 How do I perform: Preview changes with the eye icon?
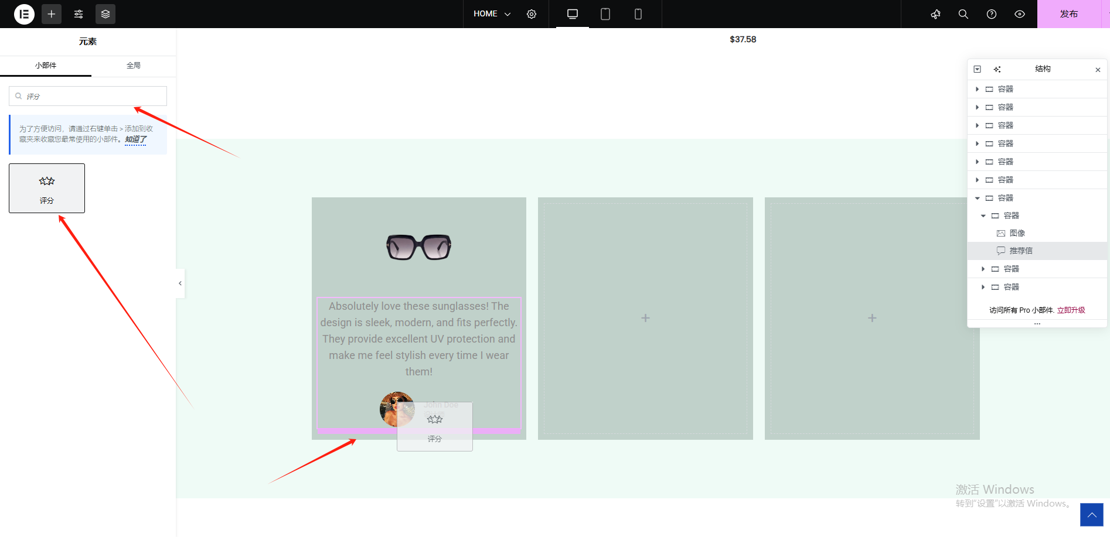click(1020, 14)
